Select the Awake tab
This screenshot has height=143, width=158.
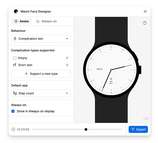[21, 21]
